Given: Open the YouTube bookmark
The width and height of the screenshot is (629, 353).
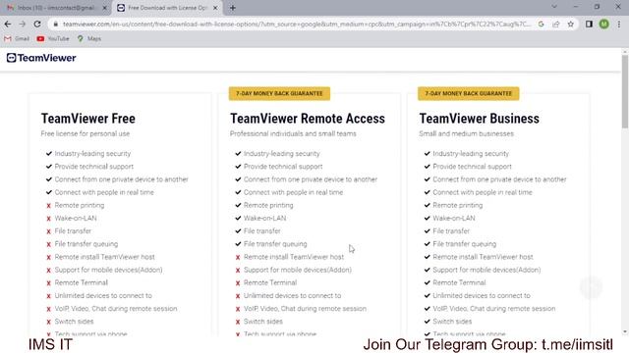Looking at the screenshot, I should (53, 38).
